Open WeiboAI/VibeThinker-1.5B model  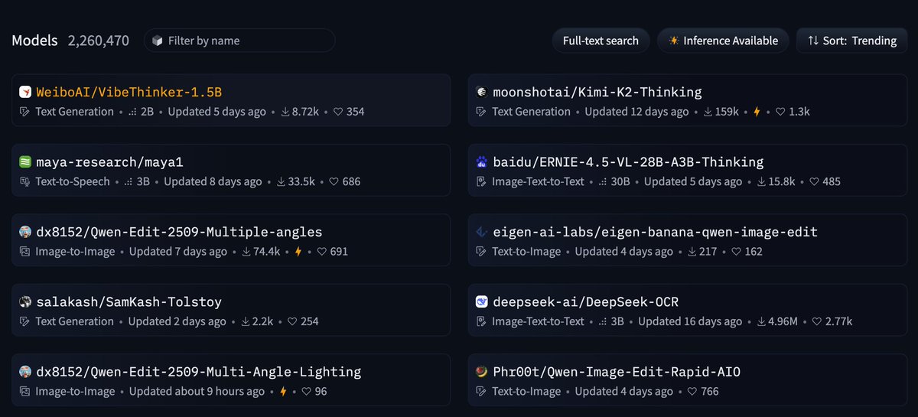(129, 92)
